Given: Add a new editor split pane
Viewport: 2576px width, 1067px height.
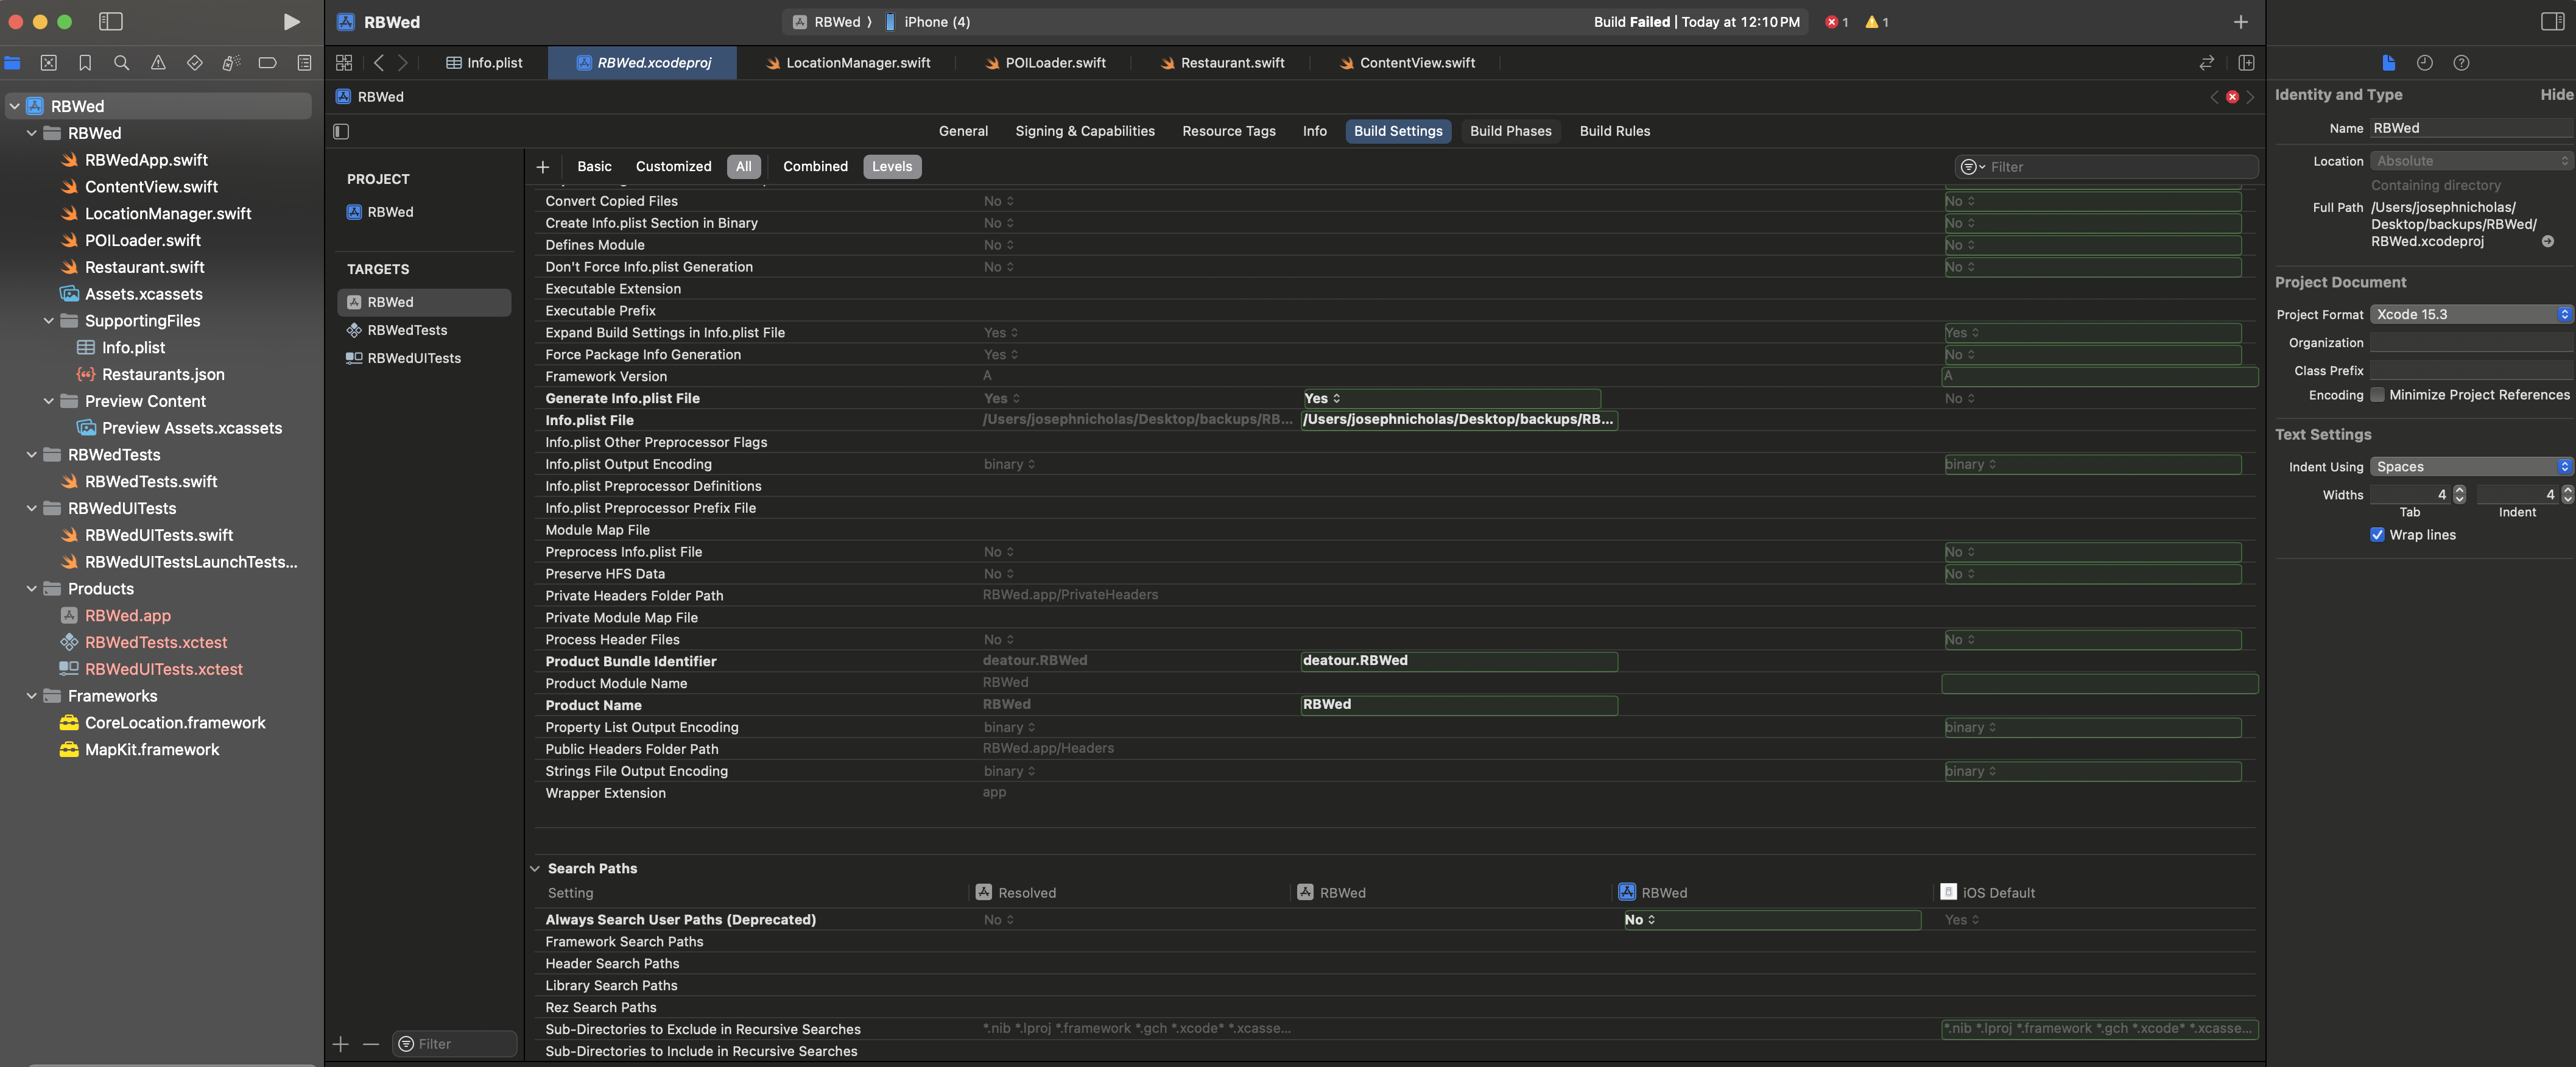Looking at the screenshot, I should tap(2246, 63).
